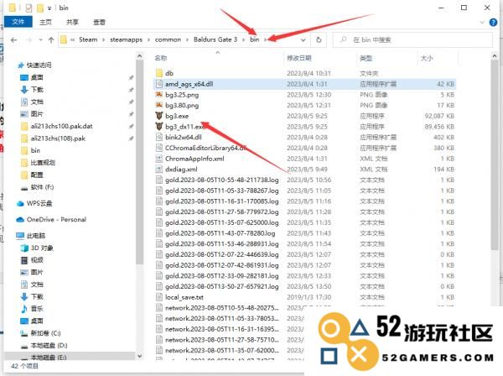Switch to the 查看 ribbon tab

pos(99,22)
